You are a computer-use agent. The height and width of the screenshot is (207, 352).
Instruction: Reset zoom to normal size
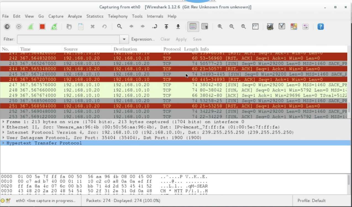tap(243, 27)
